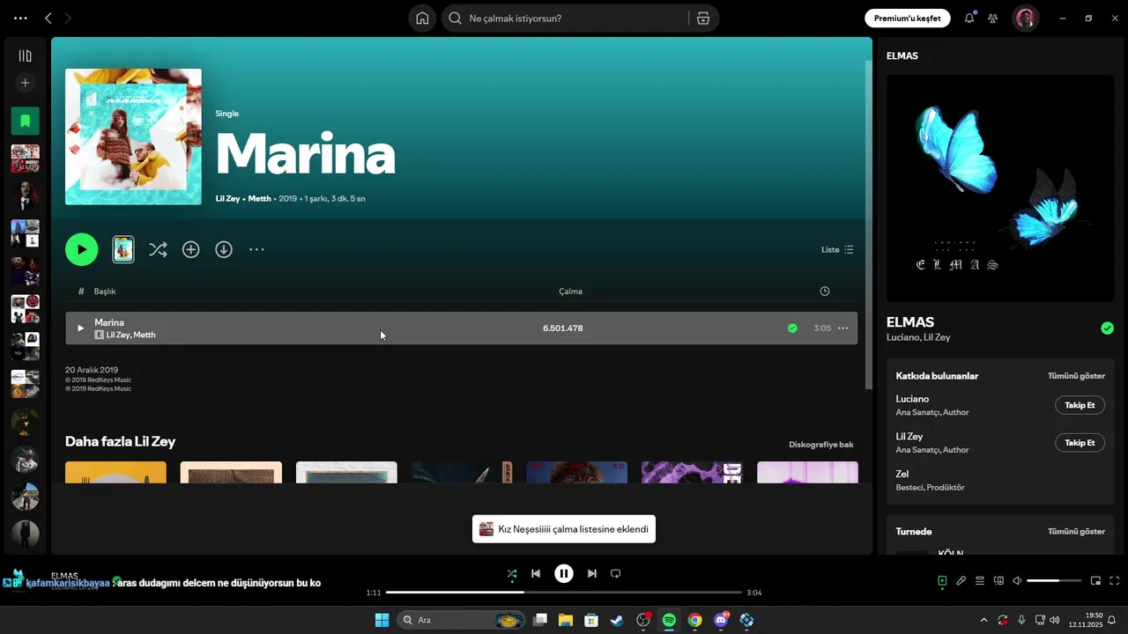The width and height of the screenshot is (1128, 634).
Task: Follow Lil Zey with Takip Et
Action: tap(1080, 443)
